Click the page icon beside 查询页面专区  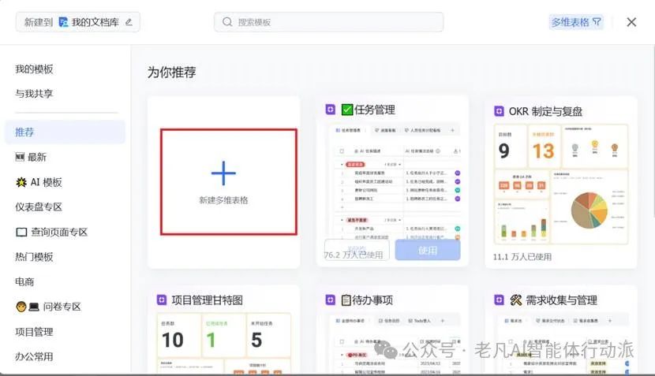[21, 232]
